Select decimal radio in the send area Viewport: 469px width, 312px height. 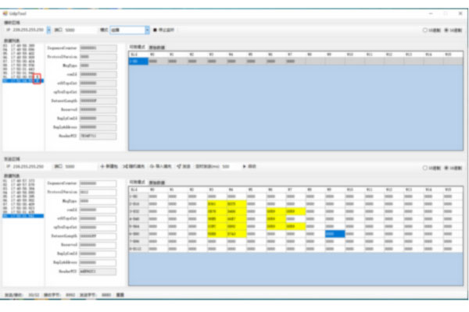(x=424, y=168)
